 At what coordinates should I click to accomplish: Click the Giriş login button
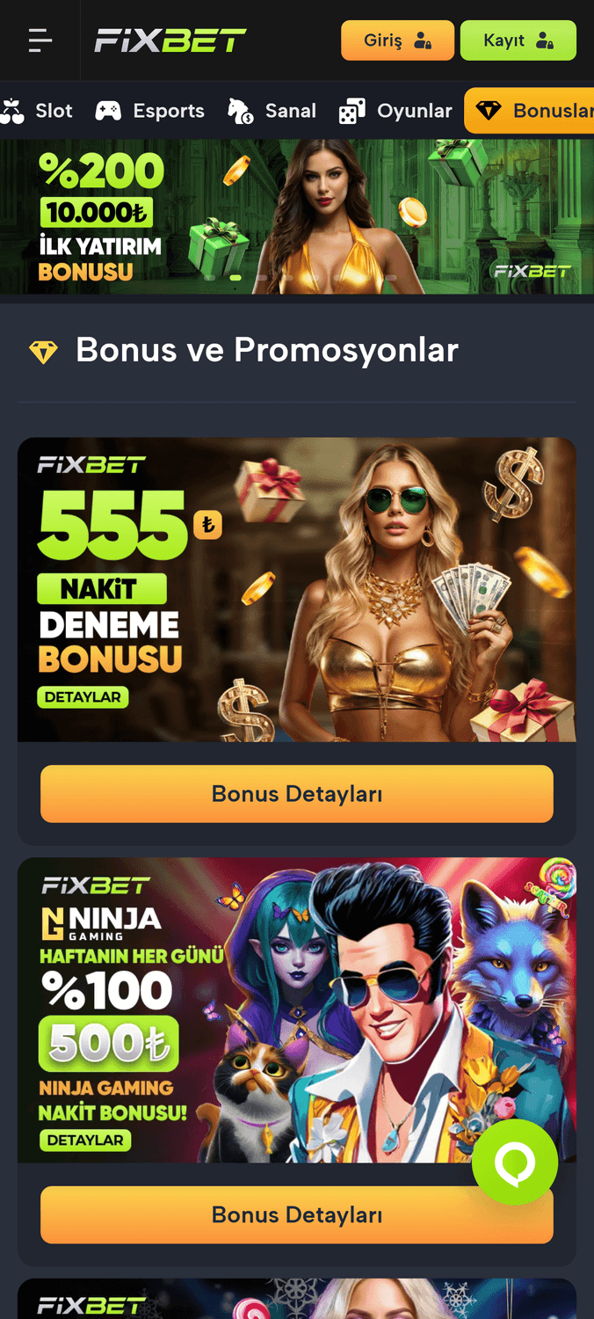coord(397,40)
